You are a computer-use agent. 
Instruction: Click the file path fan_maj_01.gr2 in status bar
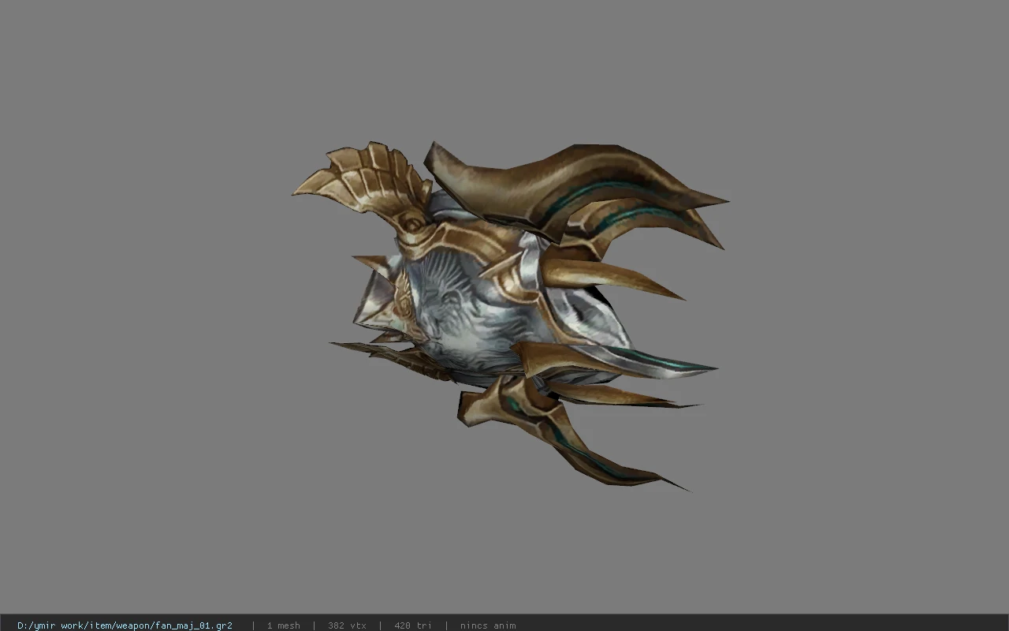click(125, 625)
